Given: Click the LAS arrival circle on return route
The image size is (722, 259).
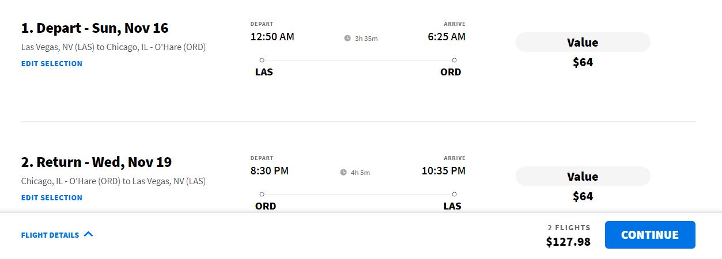Looking at the screenshot, I should [454, 194].
